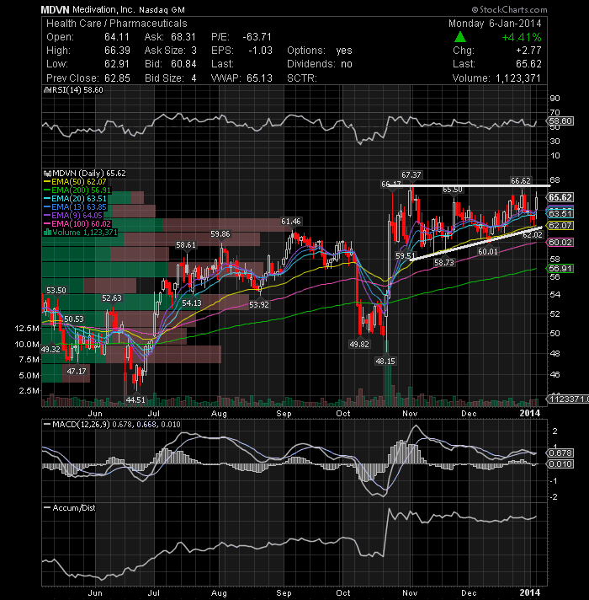Click the EMA(50) 62.07 legend entry

click(75, 182)
